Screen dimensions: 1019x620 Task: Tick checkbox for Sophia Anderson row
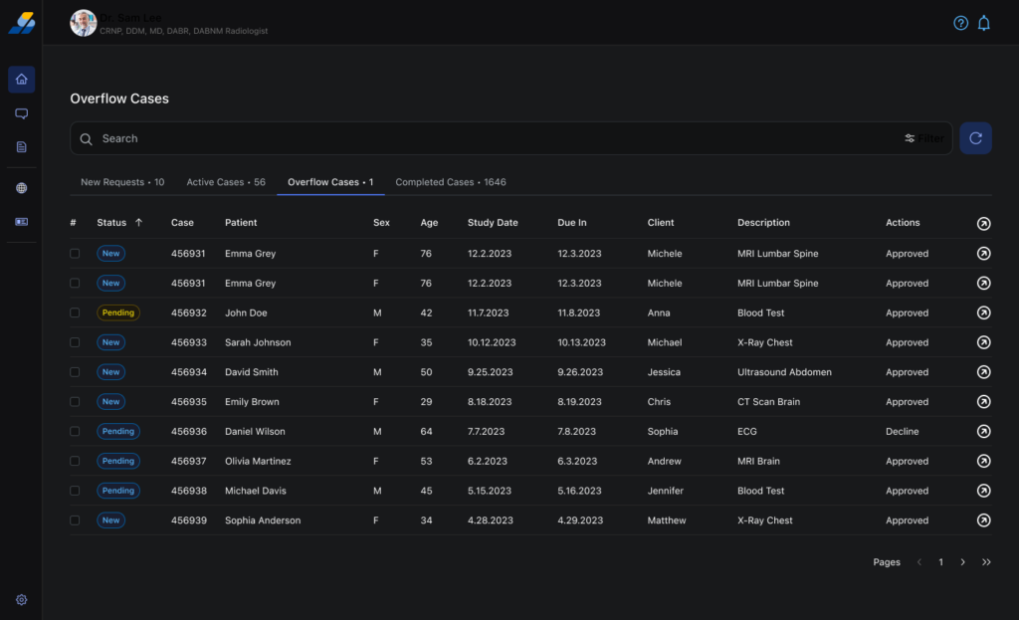tap(75, 520)
